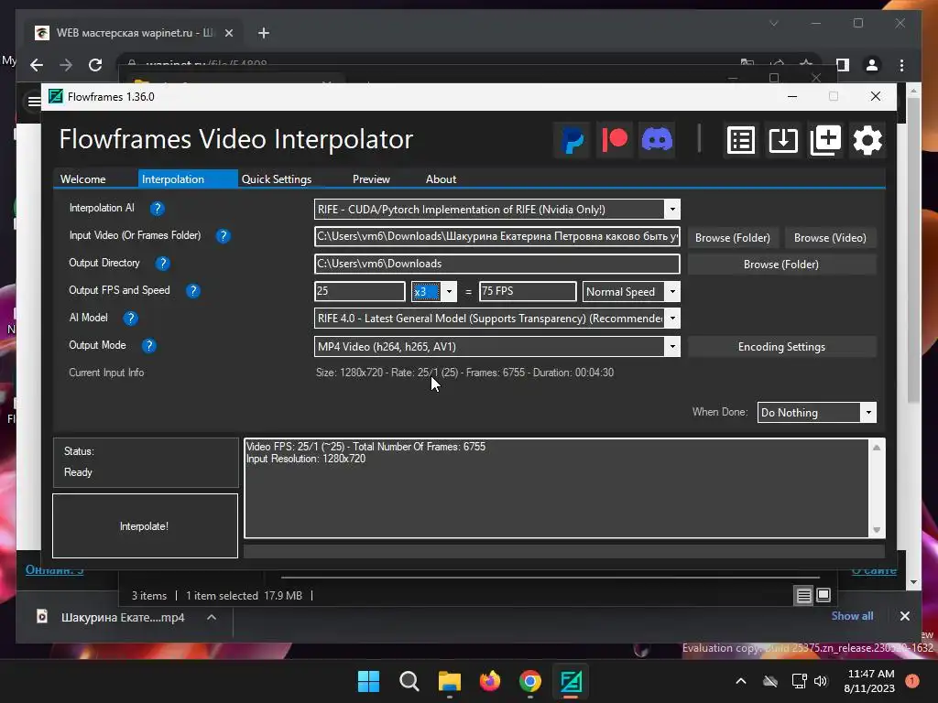Click the log scrollbar down arrow
Viewport: 938px width, 703px height.
pyautogui.click(x=877, y=530)
